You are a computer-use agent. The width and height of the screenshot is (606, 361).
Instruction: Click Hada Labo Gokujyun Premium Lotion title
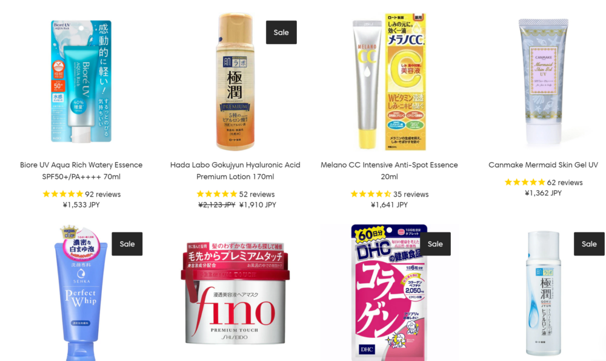pyautogui.click(x=235, y=170)
